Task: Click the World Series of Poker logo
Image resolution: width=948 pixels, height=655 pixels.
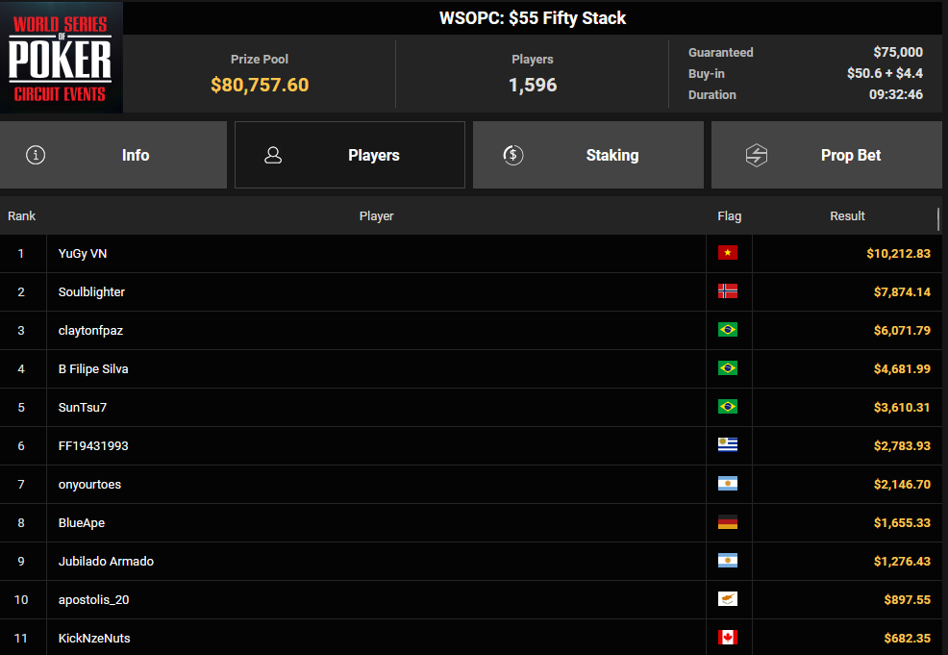Action: (62, 58)
